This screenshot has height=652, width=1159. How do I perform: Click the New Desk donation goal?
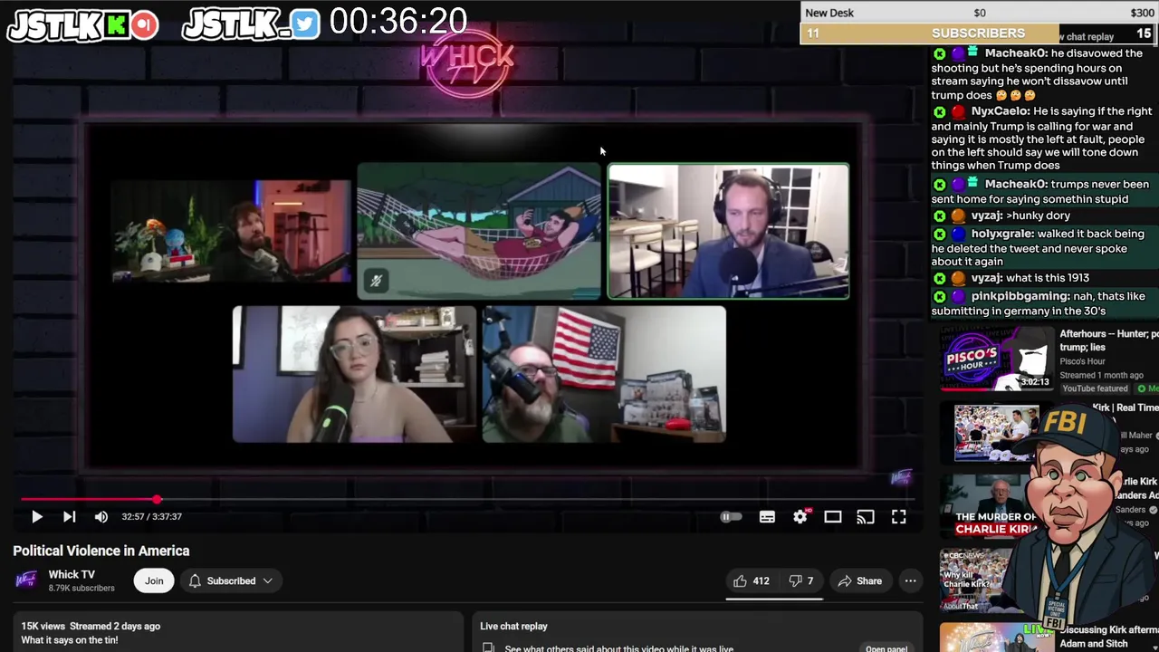click(978, 13)
